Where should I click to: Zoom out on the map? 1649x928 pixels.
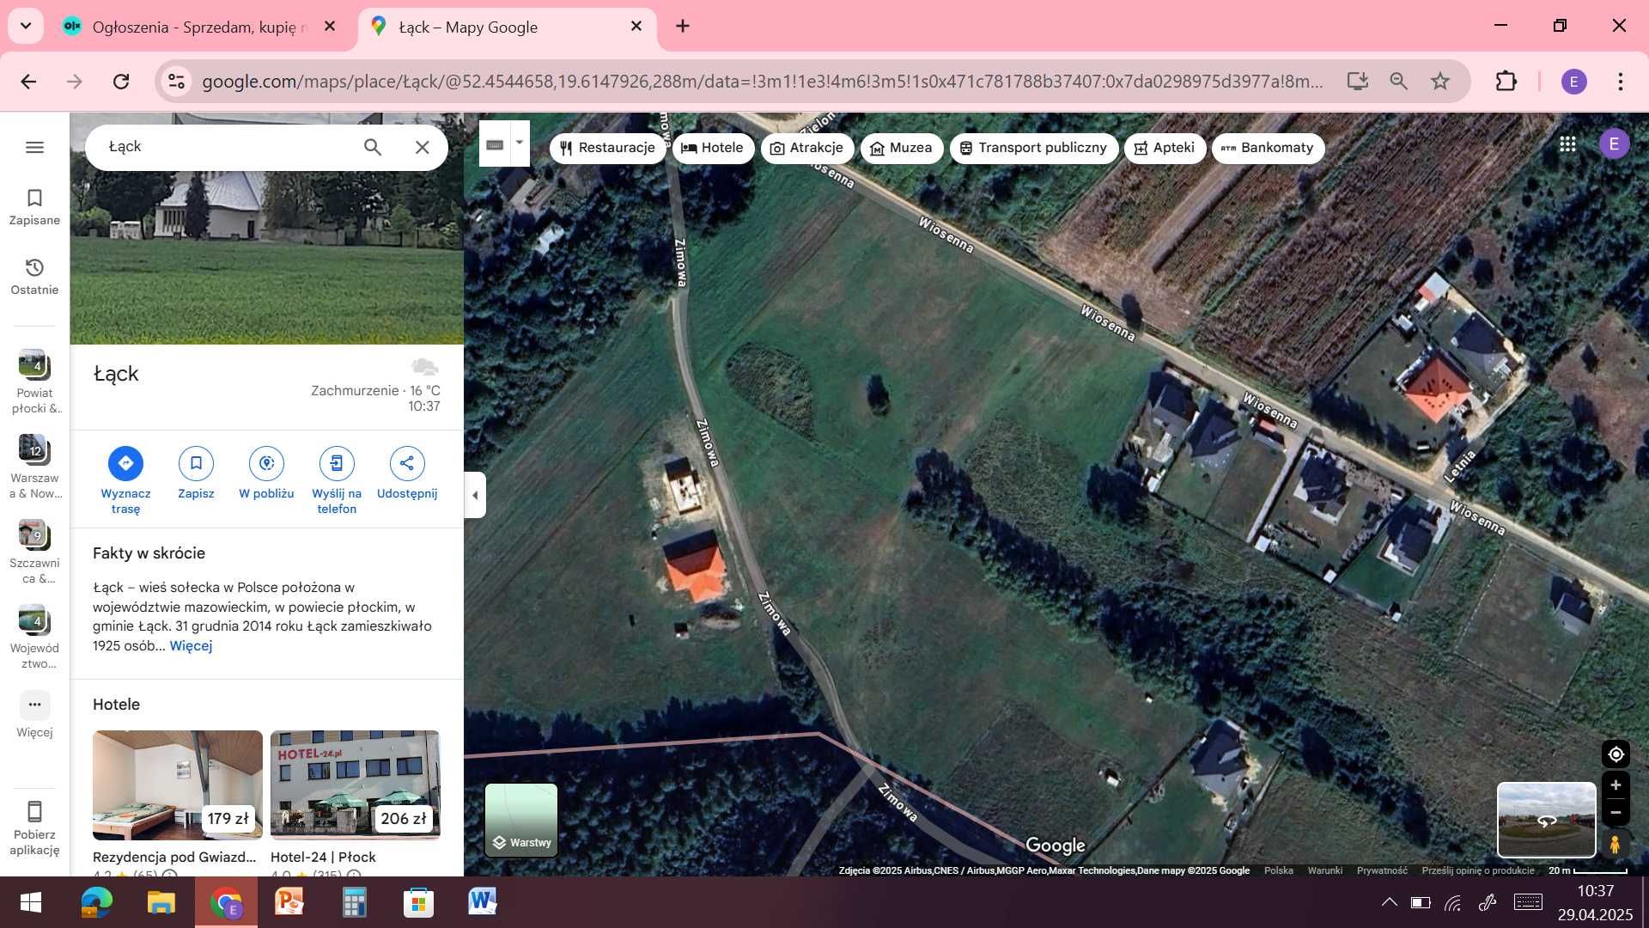(x=1616, y=813)
